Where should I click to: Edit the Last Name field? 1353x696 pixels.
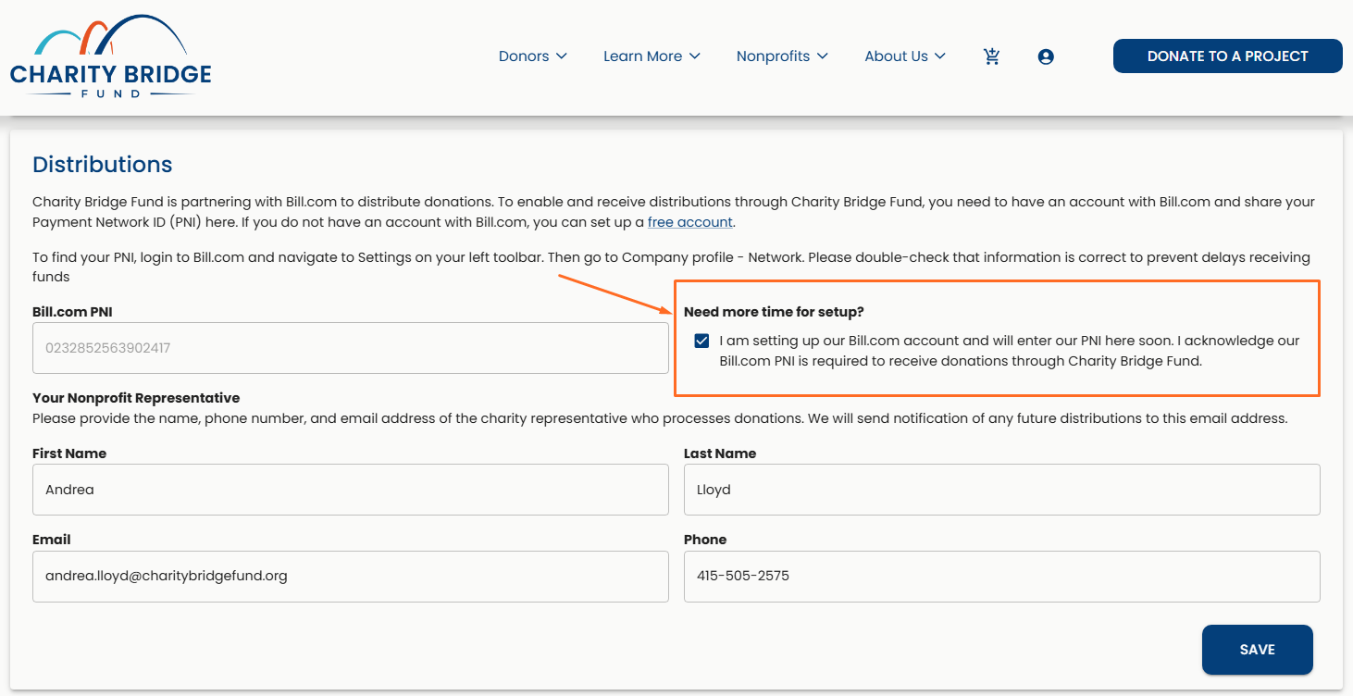(x=1002, y=490)
